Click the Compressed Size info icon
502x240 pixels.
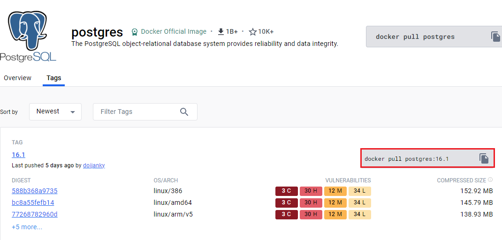point(490,180)
